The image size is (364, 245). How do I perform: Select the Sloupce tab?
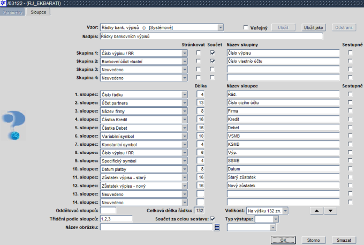[38, 11]
